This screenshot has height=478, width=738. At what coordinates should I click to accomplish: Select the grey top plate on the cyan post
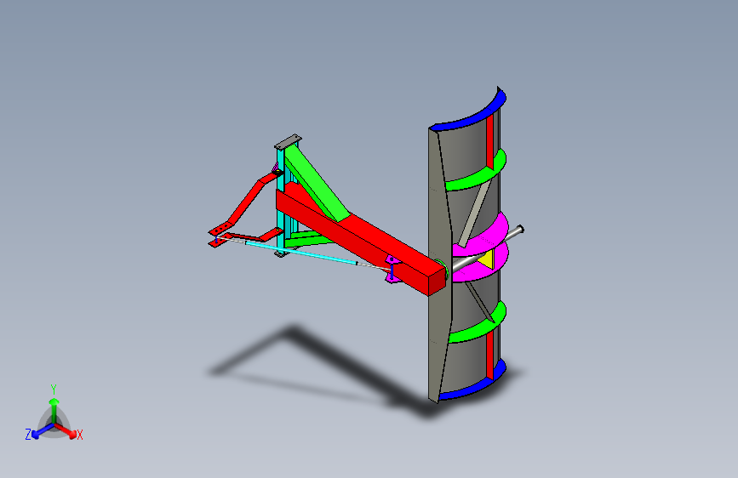[x=288, y=141]
